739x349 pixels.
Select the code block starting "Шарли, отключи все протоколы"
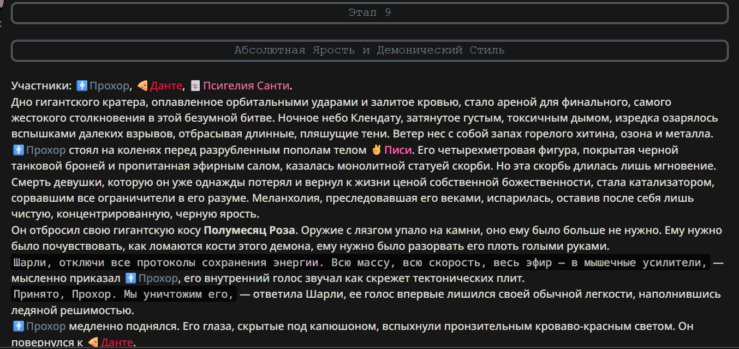(360, 263)
